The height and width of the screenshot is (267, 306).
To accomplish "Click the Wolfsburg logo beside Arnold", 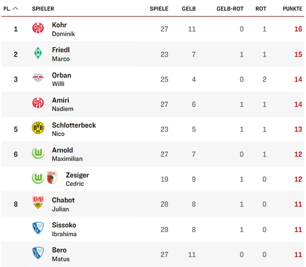I will (38, 153).
